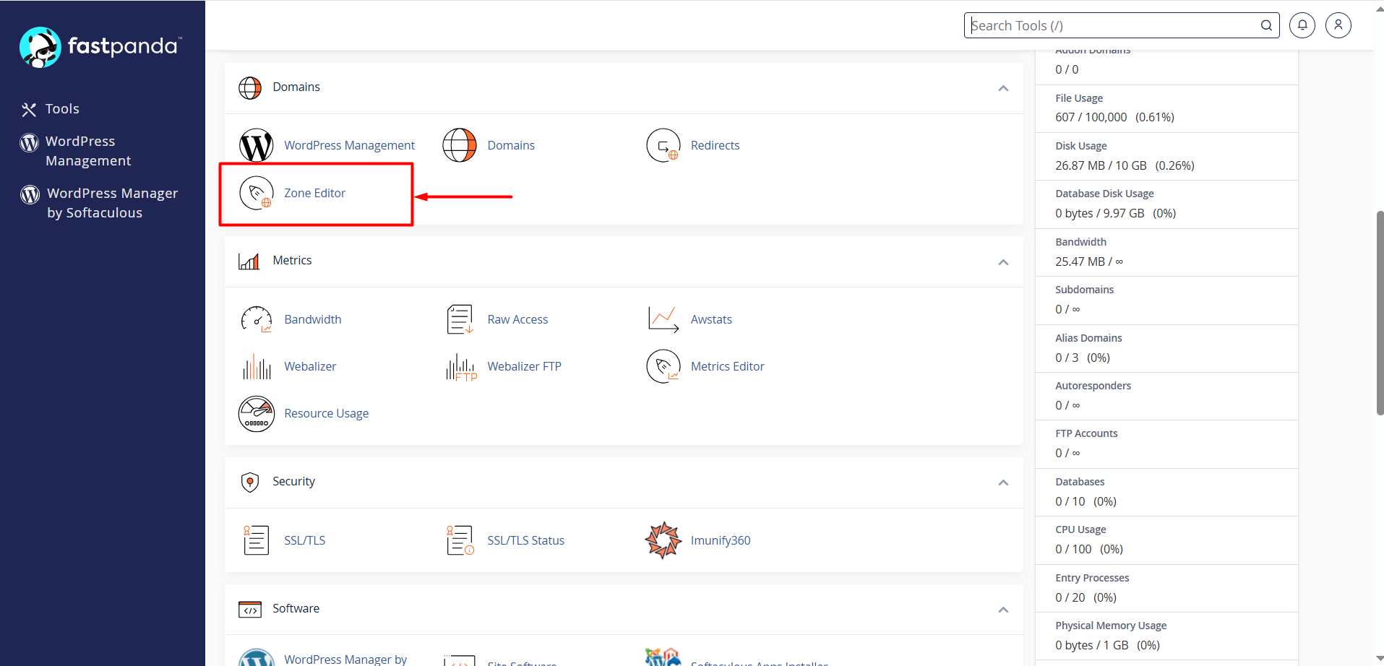Click the Physical Memory Usage label
Image resolution: width=1384 pixels, height=666 pixels.
tap(1111, 626)
